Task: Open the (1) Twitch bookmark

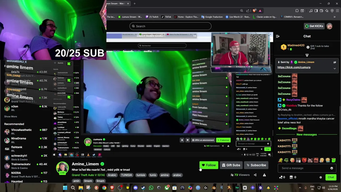Action: coord(152,17)
